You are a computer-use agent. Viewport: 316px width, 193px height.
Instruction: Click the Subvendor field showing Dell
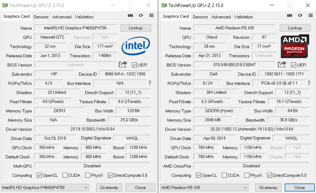pos(214,74)
